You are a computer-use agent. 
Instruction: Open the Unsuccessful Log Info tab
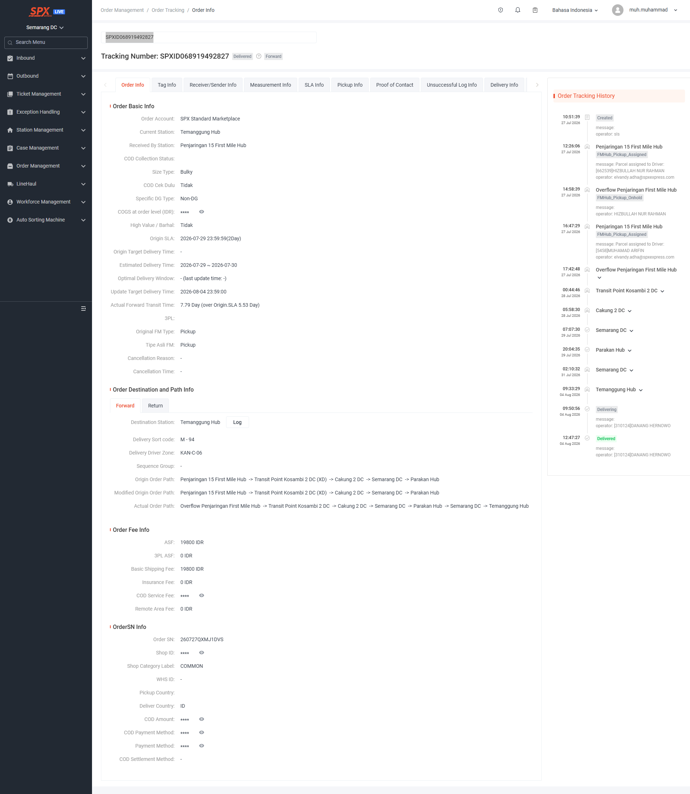pos(452,85)
